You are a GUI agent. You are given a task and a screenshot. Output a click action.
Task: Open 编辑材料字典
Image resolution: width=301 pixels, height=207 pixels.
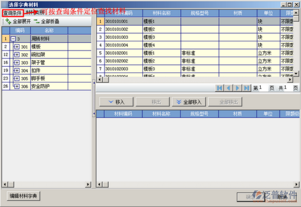coord(23,196)
